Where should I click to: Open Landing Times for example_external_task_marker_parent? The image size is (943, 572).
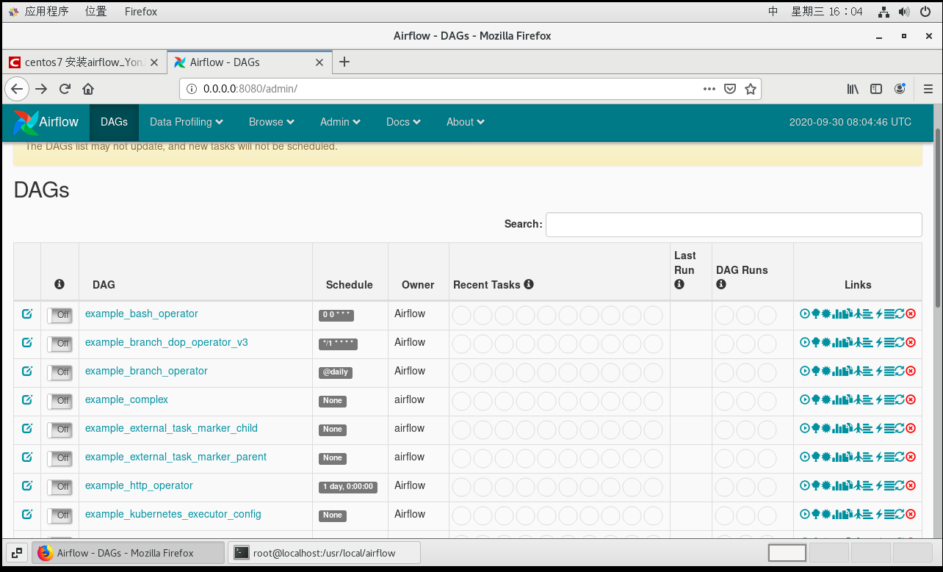[x=859, y=457]
